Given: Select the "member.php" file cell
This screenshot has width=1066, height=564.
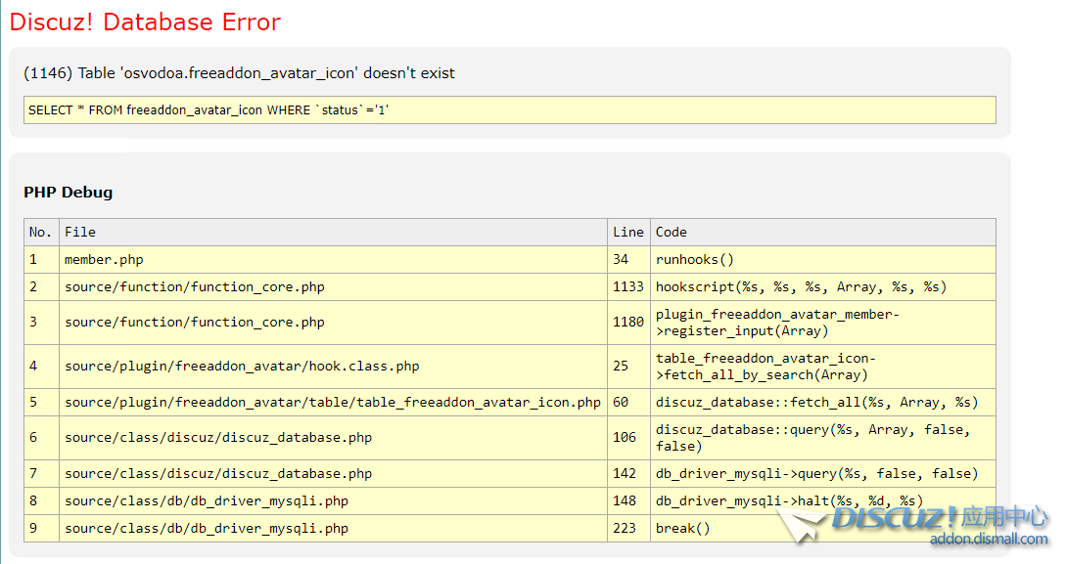Looking at the screenshot, I should pyautogui.click(x=333, y=259).
